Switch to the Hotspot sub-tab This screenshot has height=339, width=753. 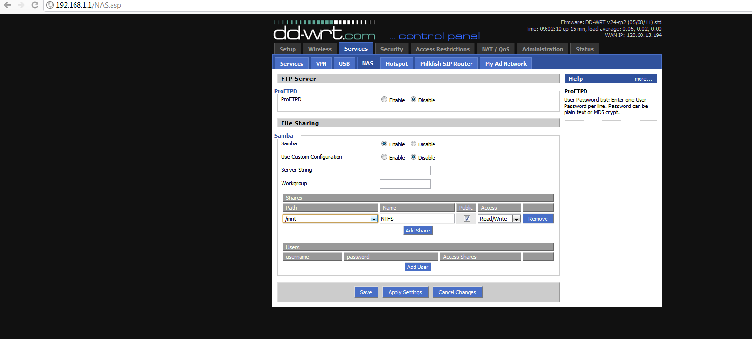pyautogui.click(x=397, y=64)
